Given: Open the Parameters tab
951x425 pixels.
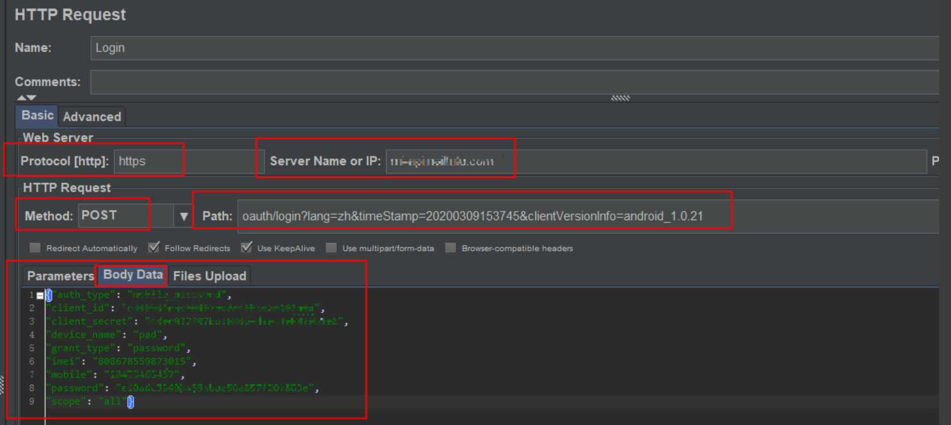Looking at the screenshot, I should pos(60,276).
